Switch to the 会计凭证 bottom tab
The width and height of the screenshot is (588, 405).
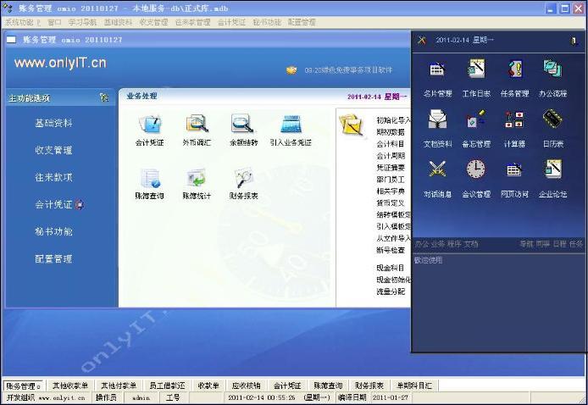pos(287,386)
